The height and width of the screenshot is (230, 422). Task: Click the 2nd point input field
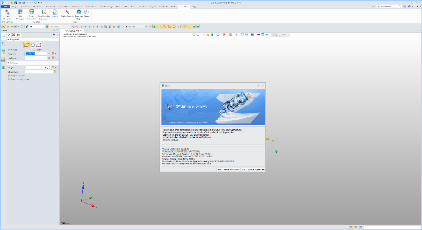click(36, 58)
